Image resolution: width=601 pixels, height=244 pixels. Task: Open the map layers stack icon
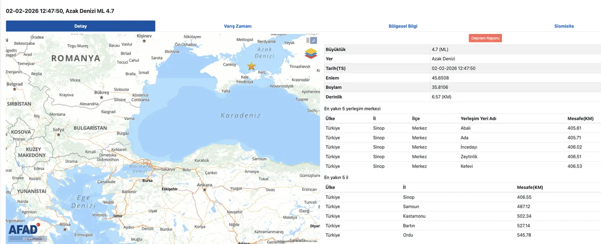[x=311, y=53]
